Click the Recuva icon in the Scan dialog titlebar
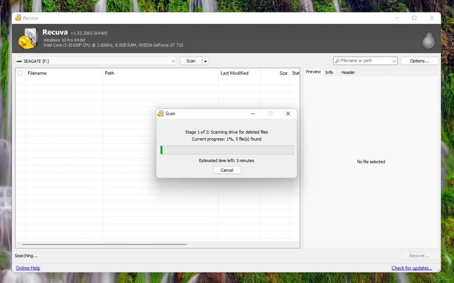Image resolution: width=454 pixels, height=283 pixels. pyautogui.click(x=160, y=114)
